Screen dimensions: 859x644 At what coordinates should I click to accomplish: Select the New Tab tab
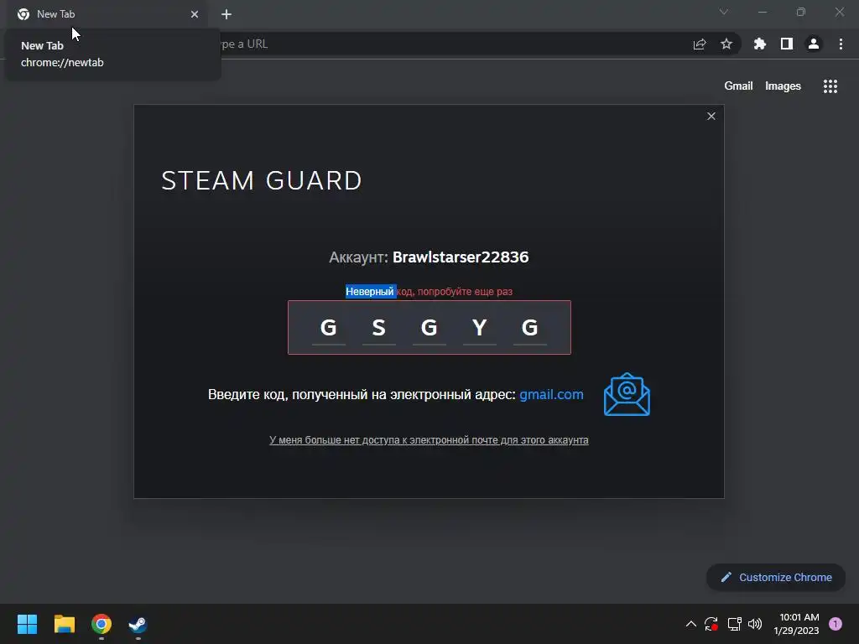107,14
